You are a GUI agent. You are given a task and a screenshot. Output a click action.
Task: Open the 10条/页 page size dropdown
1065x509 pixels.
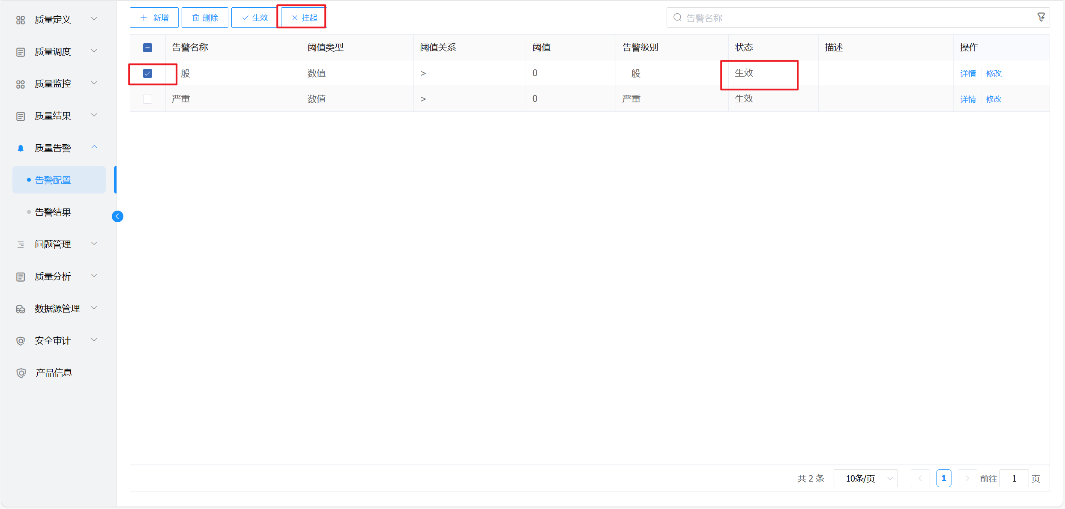pyautogui.click(x=865, y=478)
